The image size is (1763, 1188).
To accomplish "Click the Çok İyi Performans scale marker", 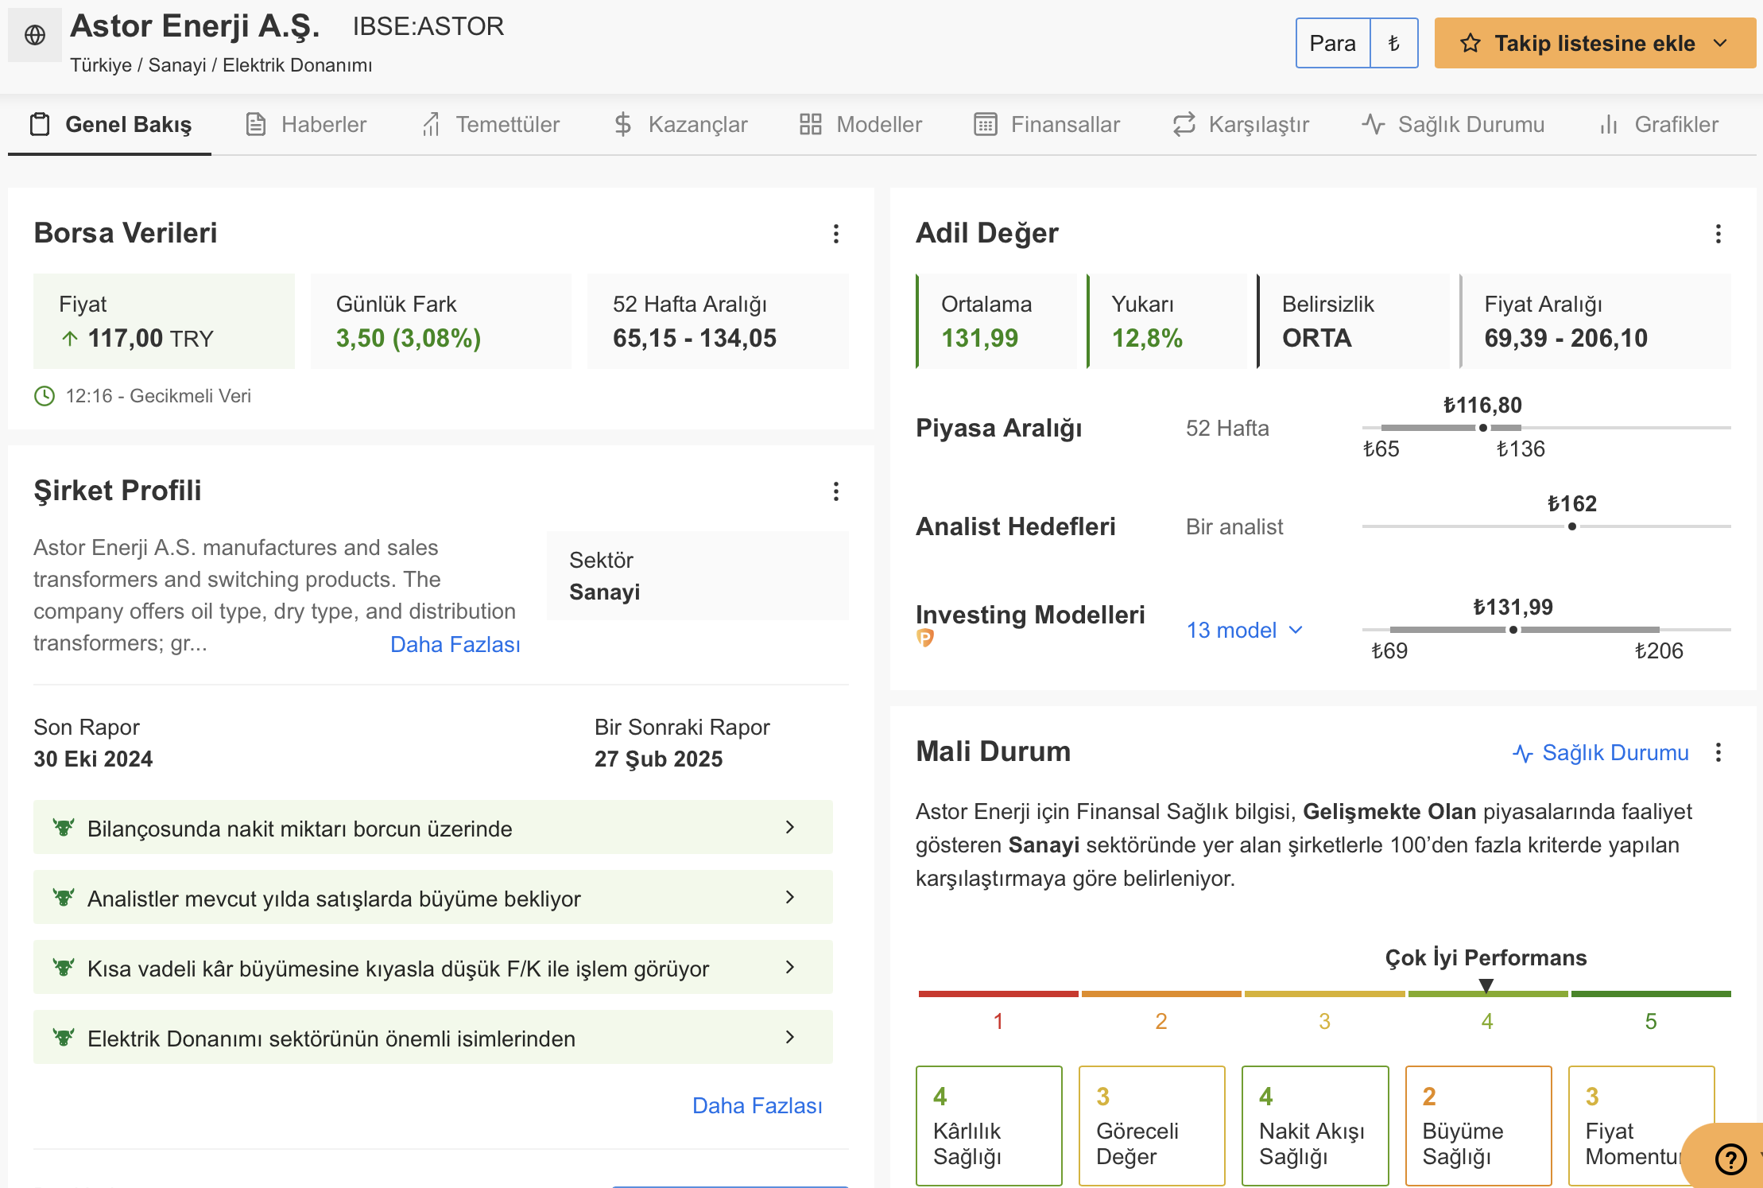I will (1486, 986).
